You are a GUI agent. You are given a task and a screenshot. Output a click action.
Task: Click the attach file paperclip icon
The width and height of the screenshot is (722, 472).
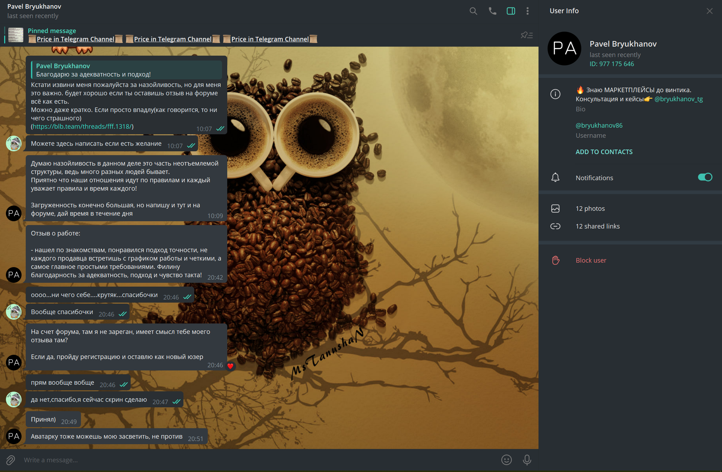coord(10,460)
